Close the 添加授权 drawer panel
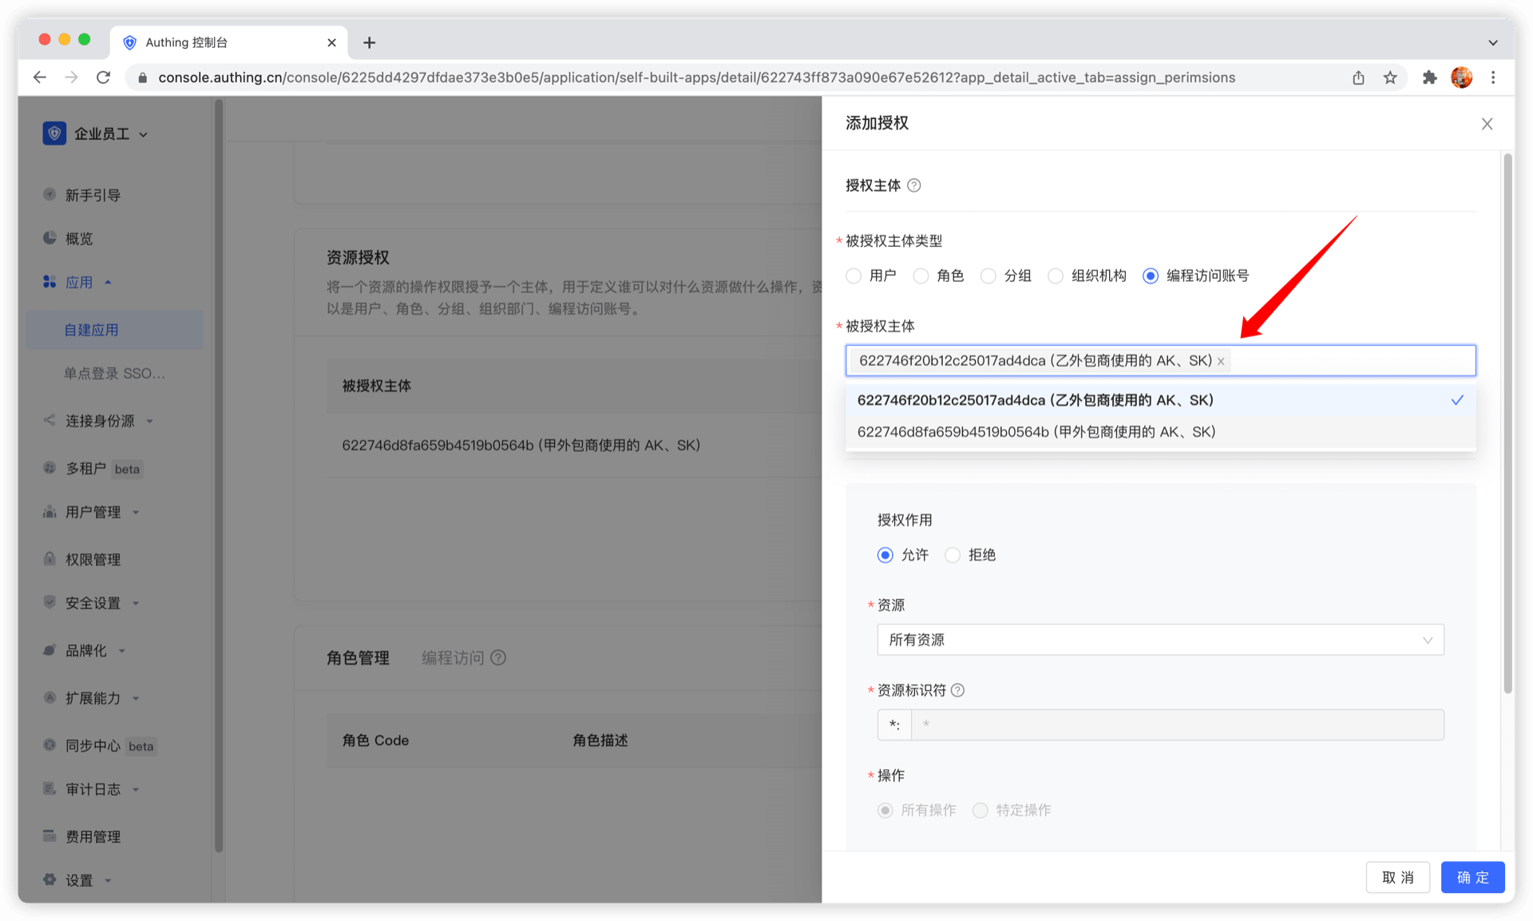The image size is (1533, 921). click(x=1487, y=124)
